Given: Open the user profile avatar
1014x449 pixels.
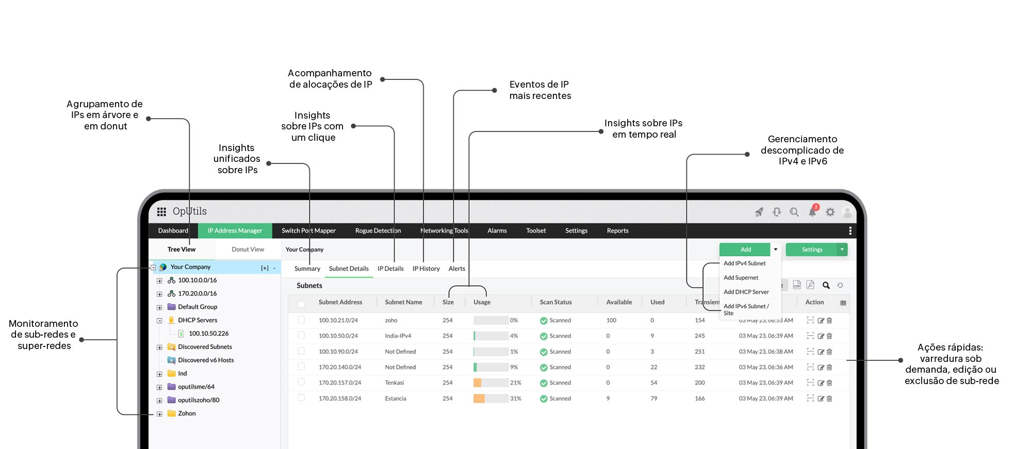Looking at the screenshot, I should (847, 212).
